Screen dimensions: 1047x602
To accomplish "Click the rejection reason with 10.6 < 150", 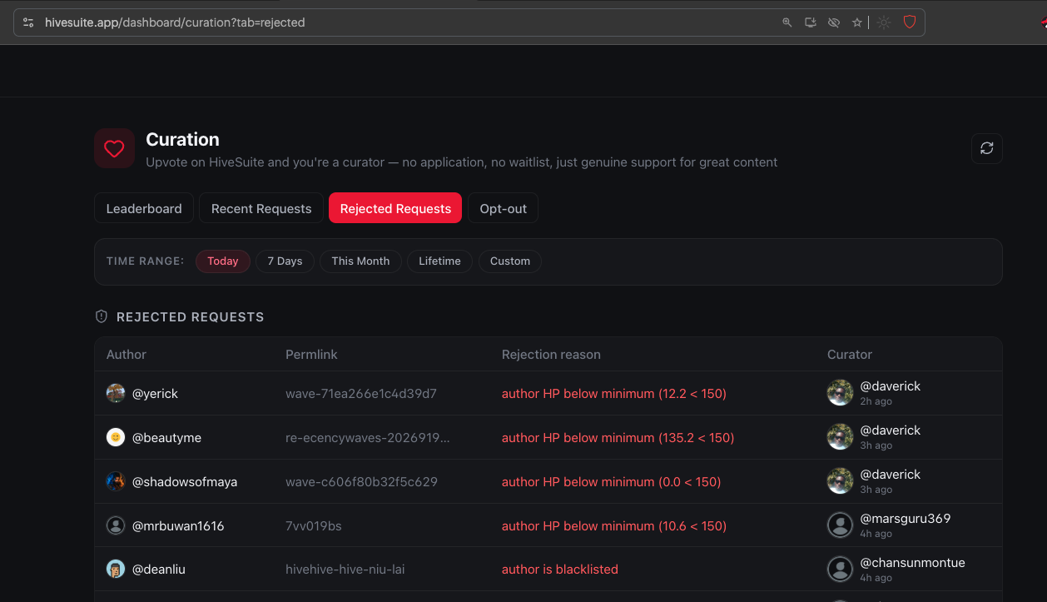I will coord(614,525).
